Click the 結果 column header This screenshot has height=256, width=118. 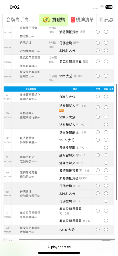[112, 89]
